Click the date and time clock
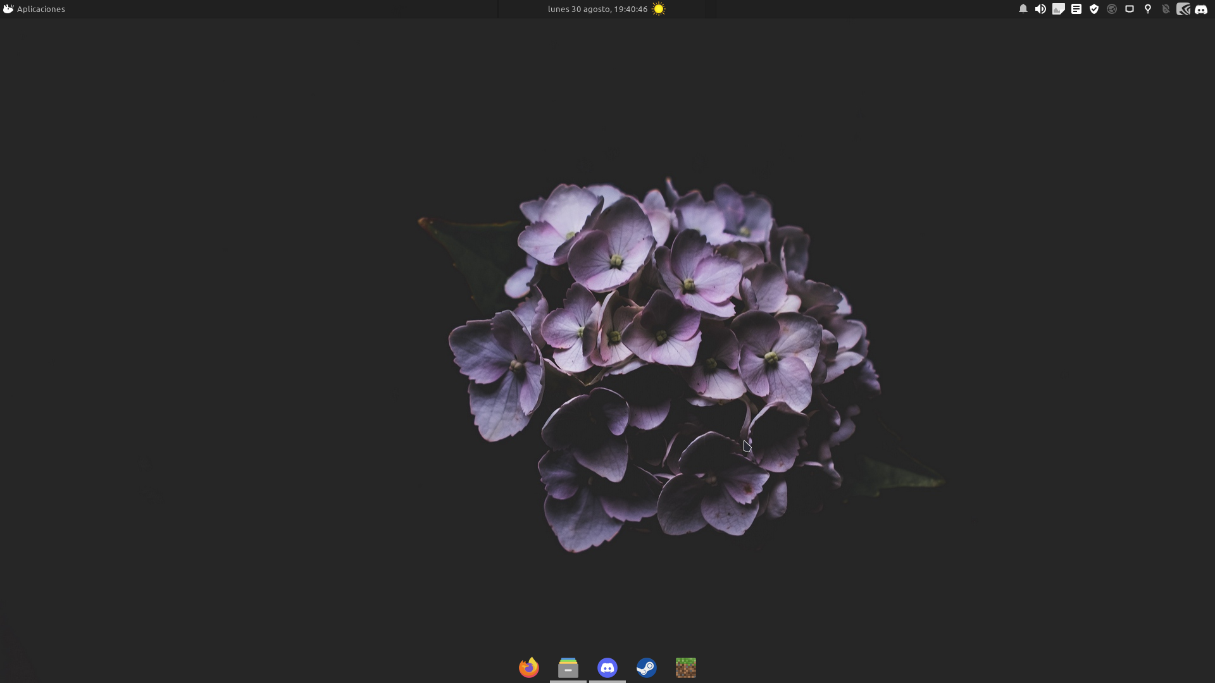This screenshot has width=1215, height=683. [x=597, y=9]
